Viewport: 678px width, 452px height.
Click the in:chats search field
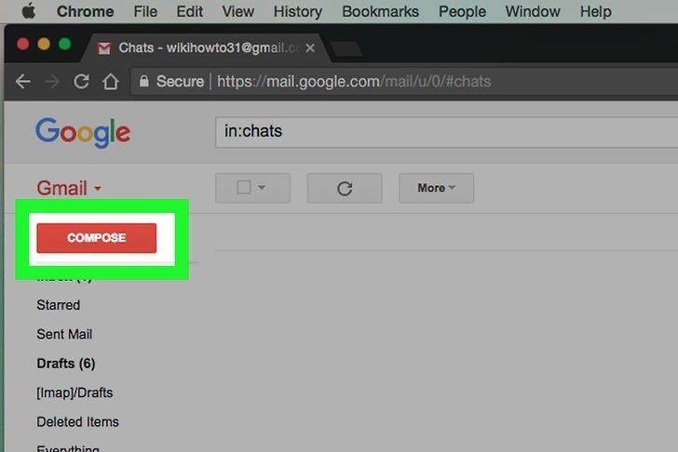pyautogui.click(x=447, y=132)
